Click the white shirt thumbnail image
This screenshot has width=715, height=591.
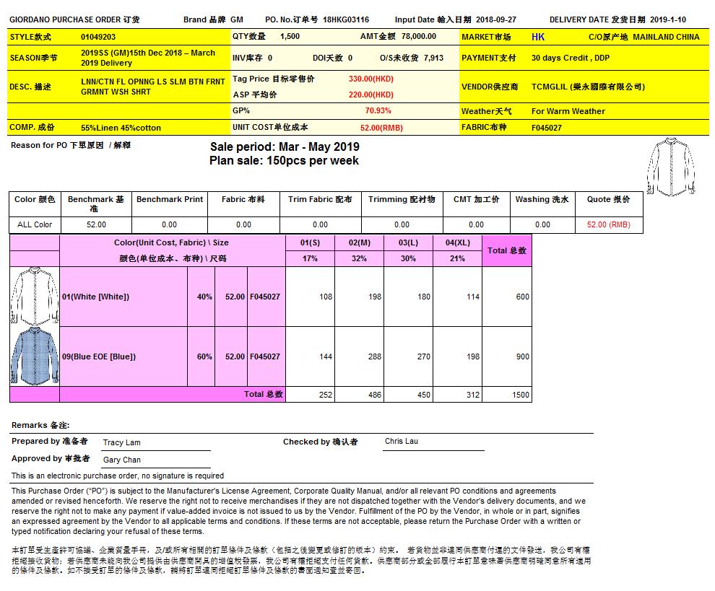click(34, 297)
